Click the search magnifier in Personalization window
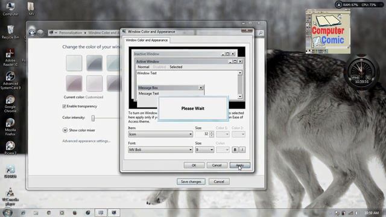Image resolution: width=386 pixels, height=217 pixels. click(x=261, y=33)
